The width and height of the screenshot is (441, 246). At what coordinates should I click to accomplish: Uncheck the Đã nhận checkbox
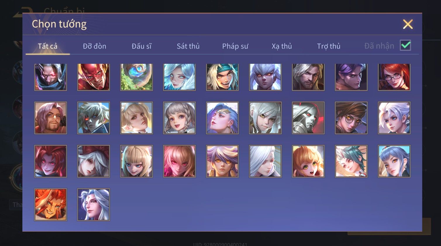405,45
